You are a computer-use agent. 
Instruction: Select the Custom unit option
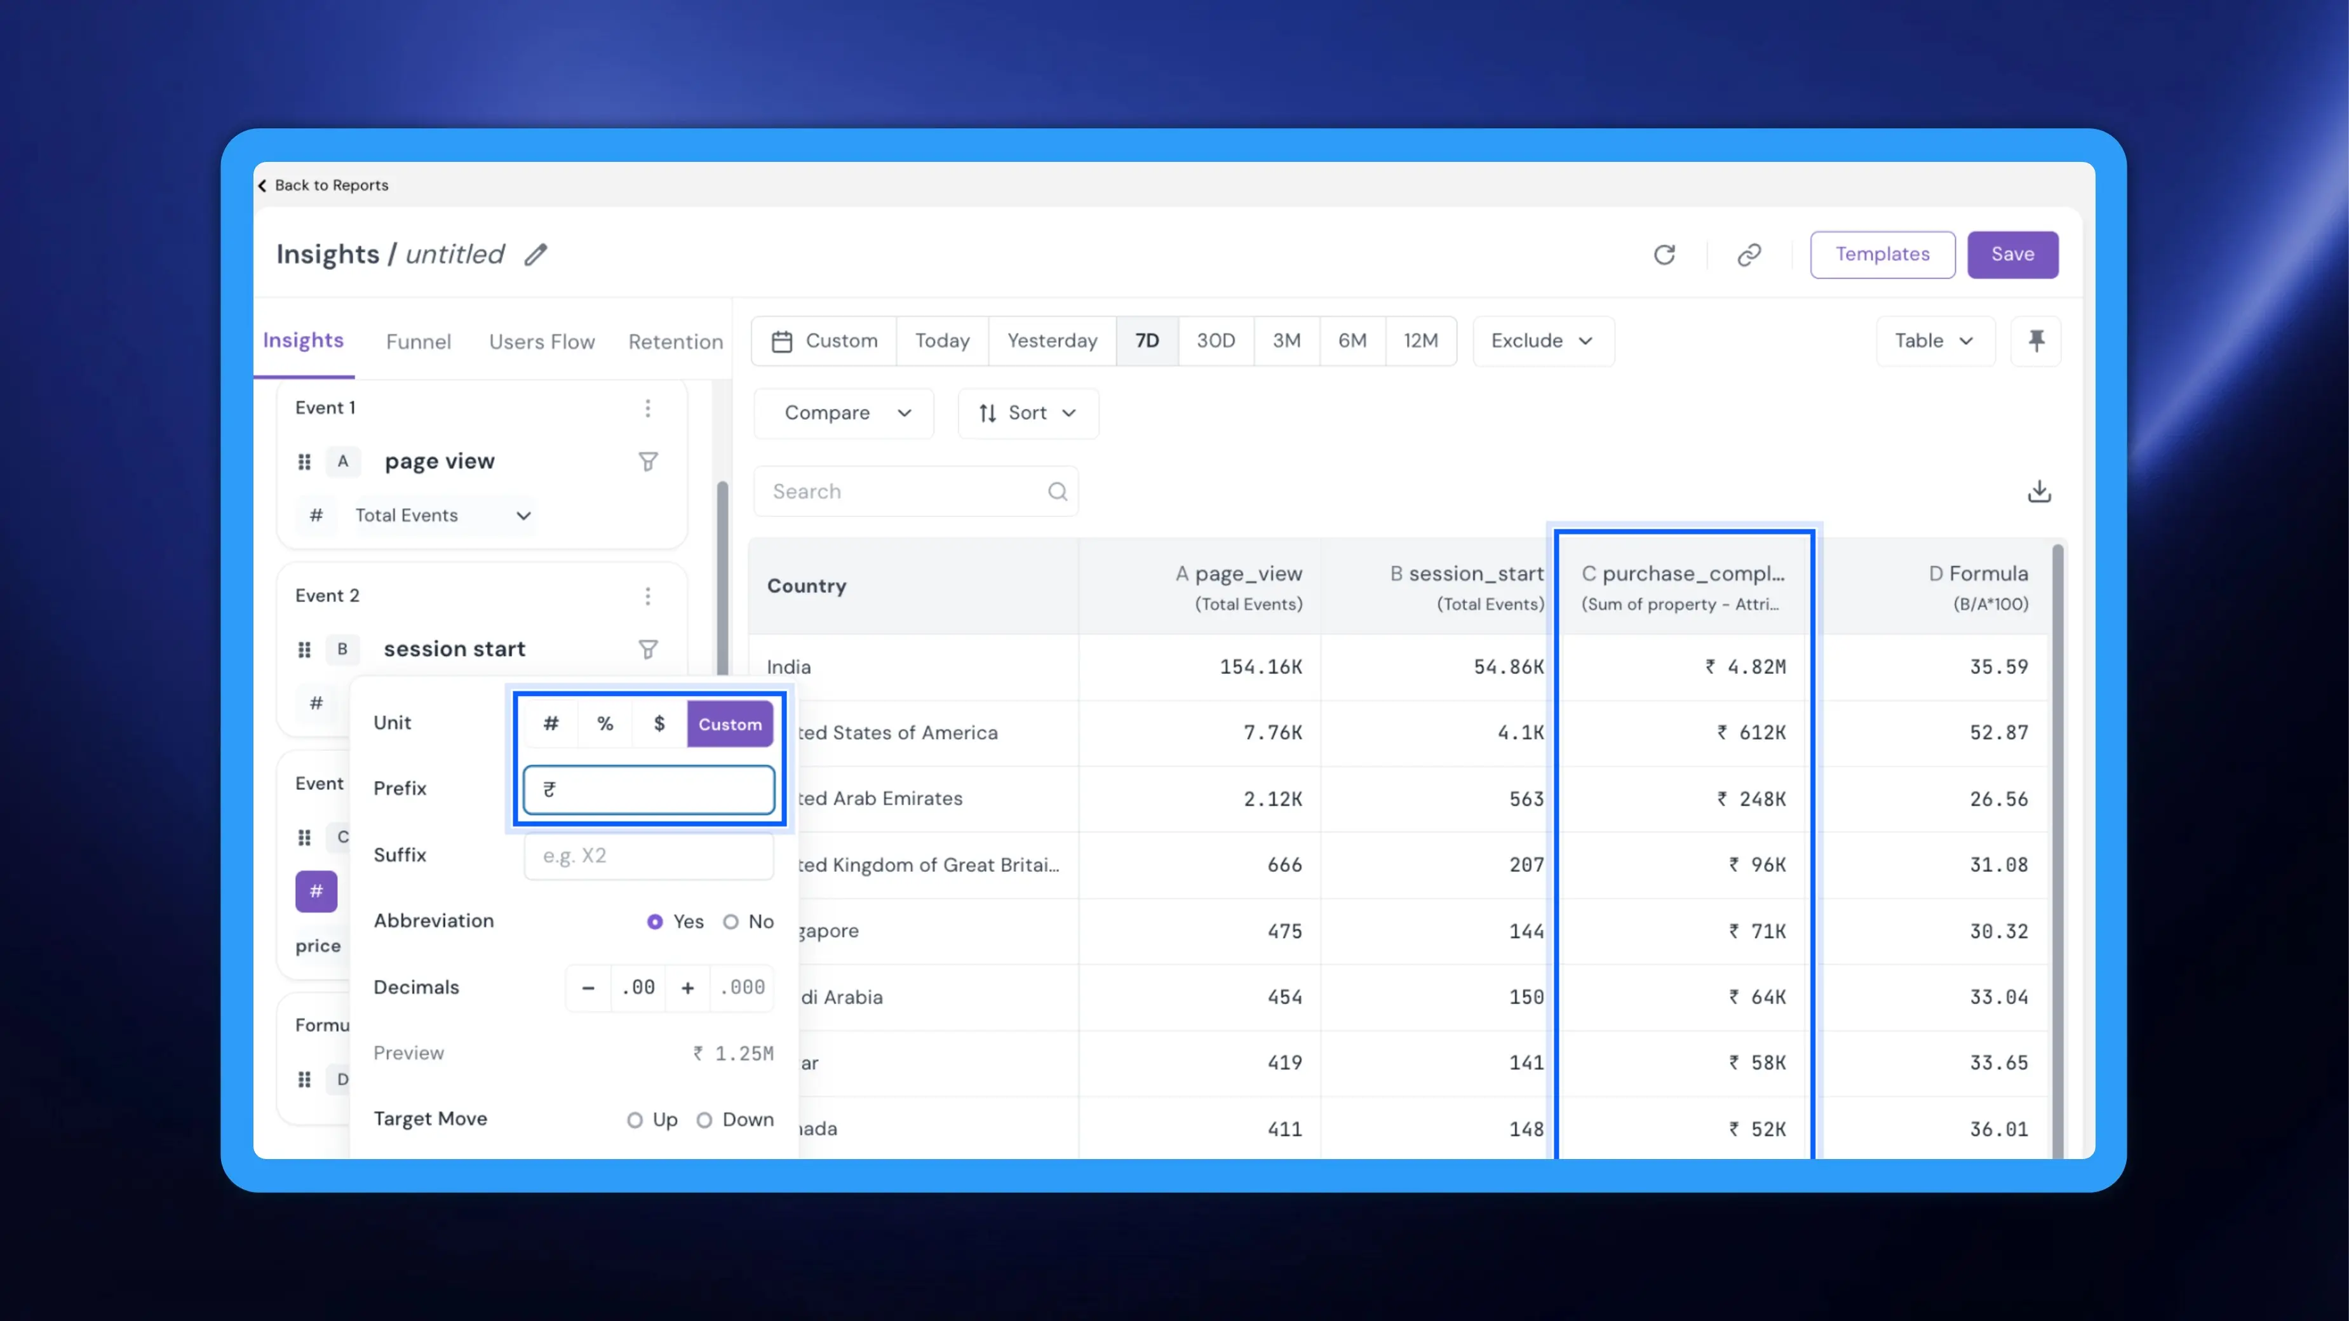730,724
